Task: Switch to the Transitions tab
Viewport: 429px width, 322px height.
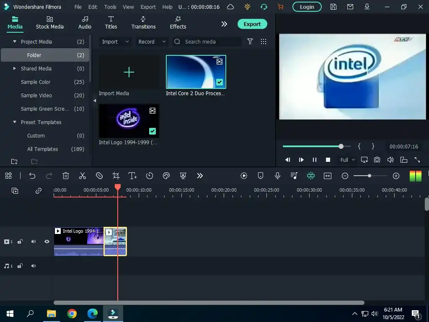Action: (x=143, y=23)
